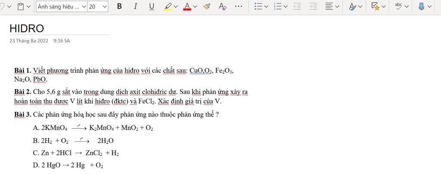Click the page title HIDRO
This screenshot has width=441, height=174.
tap(27, 29)
